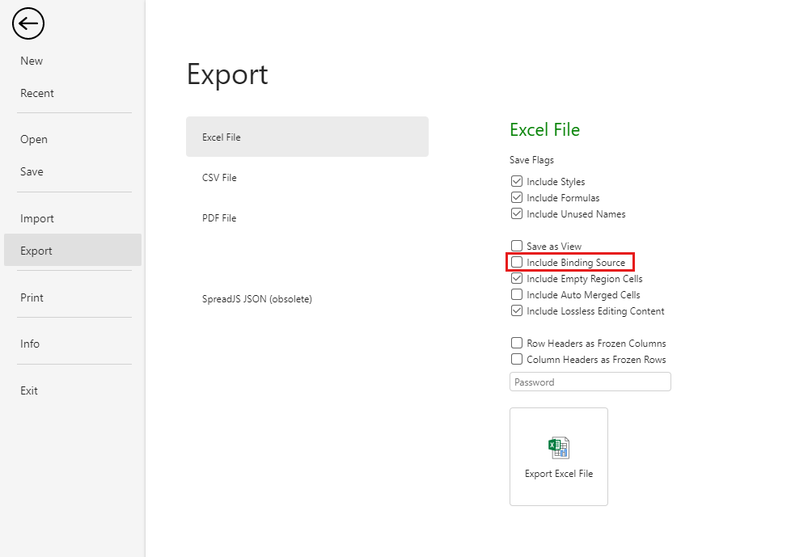Image resolution: width=791 pixels, height=557 pixels.
Task: Enable Include Auto Merged Cells
Action: click(517, 294)
